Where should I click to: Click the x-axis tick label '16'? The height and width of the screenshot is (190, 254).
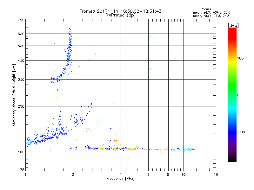[216, 174]
